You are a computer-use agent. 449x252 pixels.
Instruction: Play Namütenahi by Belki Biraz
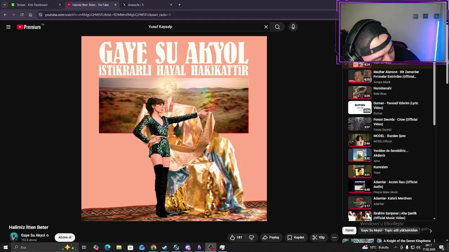[x=389, y=92]
